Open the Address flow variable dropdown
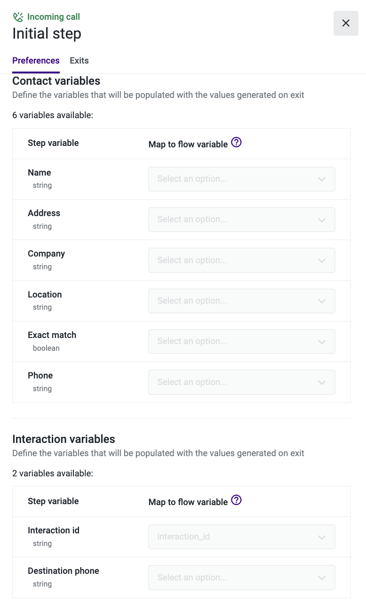Image resolution: width=366 pixels, height=611 pixels. point(241,219)
